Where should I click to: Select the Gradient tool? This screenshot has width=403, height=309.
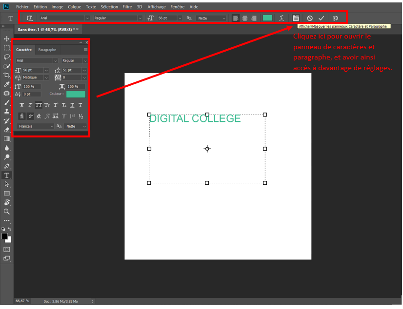(x=7, y=139)
